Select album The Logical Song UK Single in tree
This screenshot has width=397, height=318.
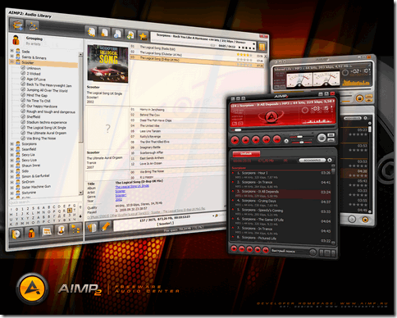coord(46,128)
